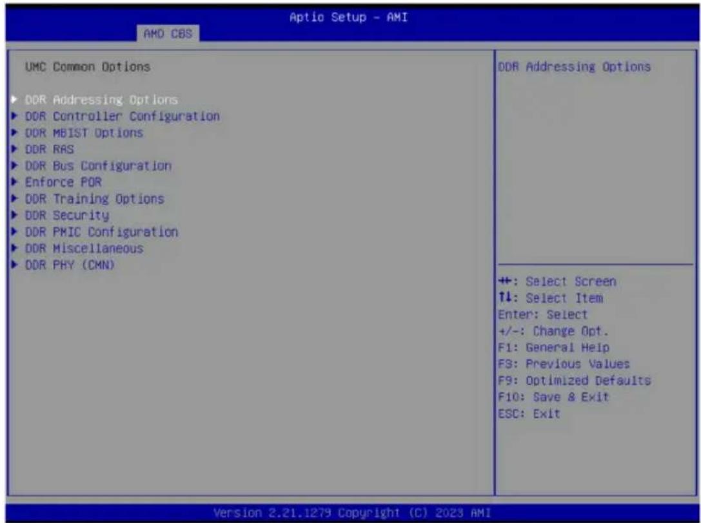The image size is (701, 523).
Task: Click the Enter: Select key hint
Action: coord(543,314)
